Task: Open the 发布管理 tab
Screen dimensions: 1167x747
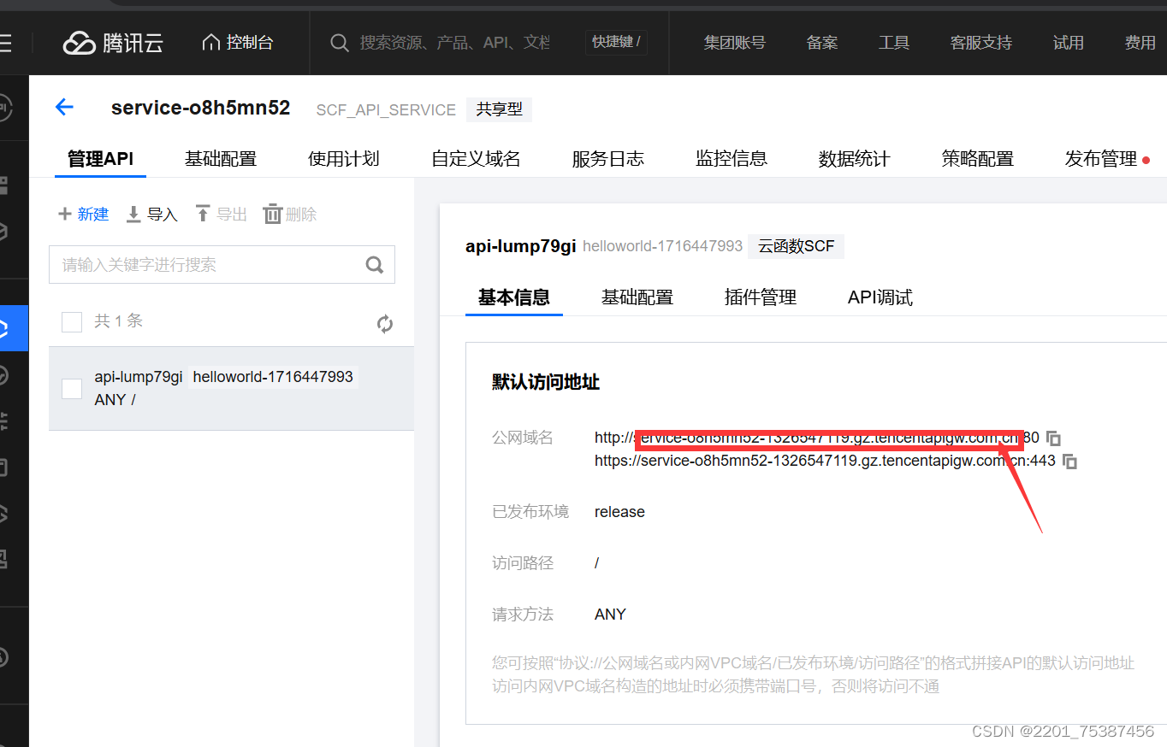Action: click(x=1101, y=159)
